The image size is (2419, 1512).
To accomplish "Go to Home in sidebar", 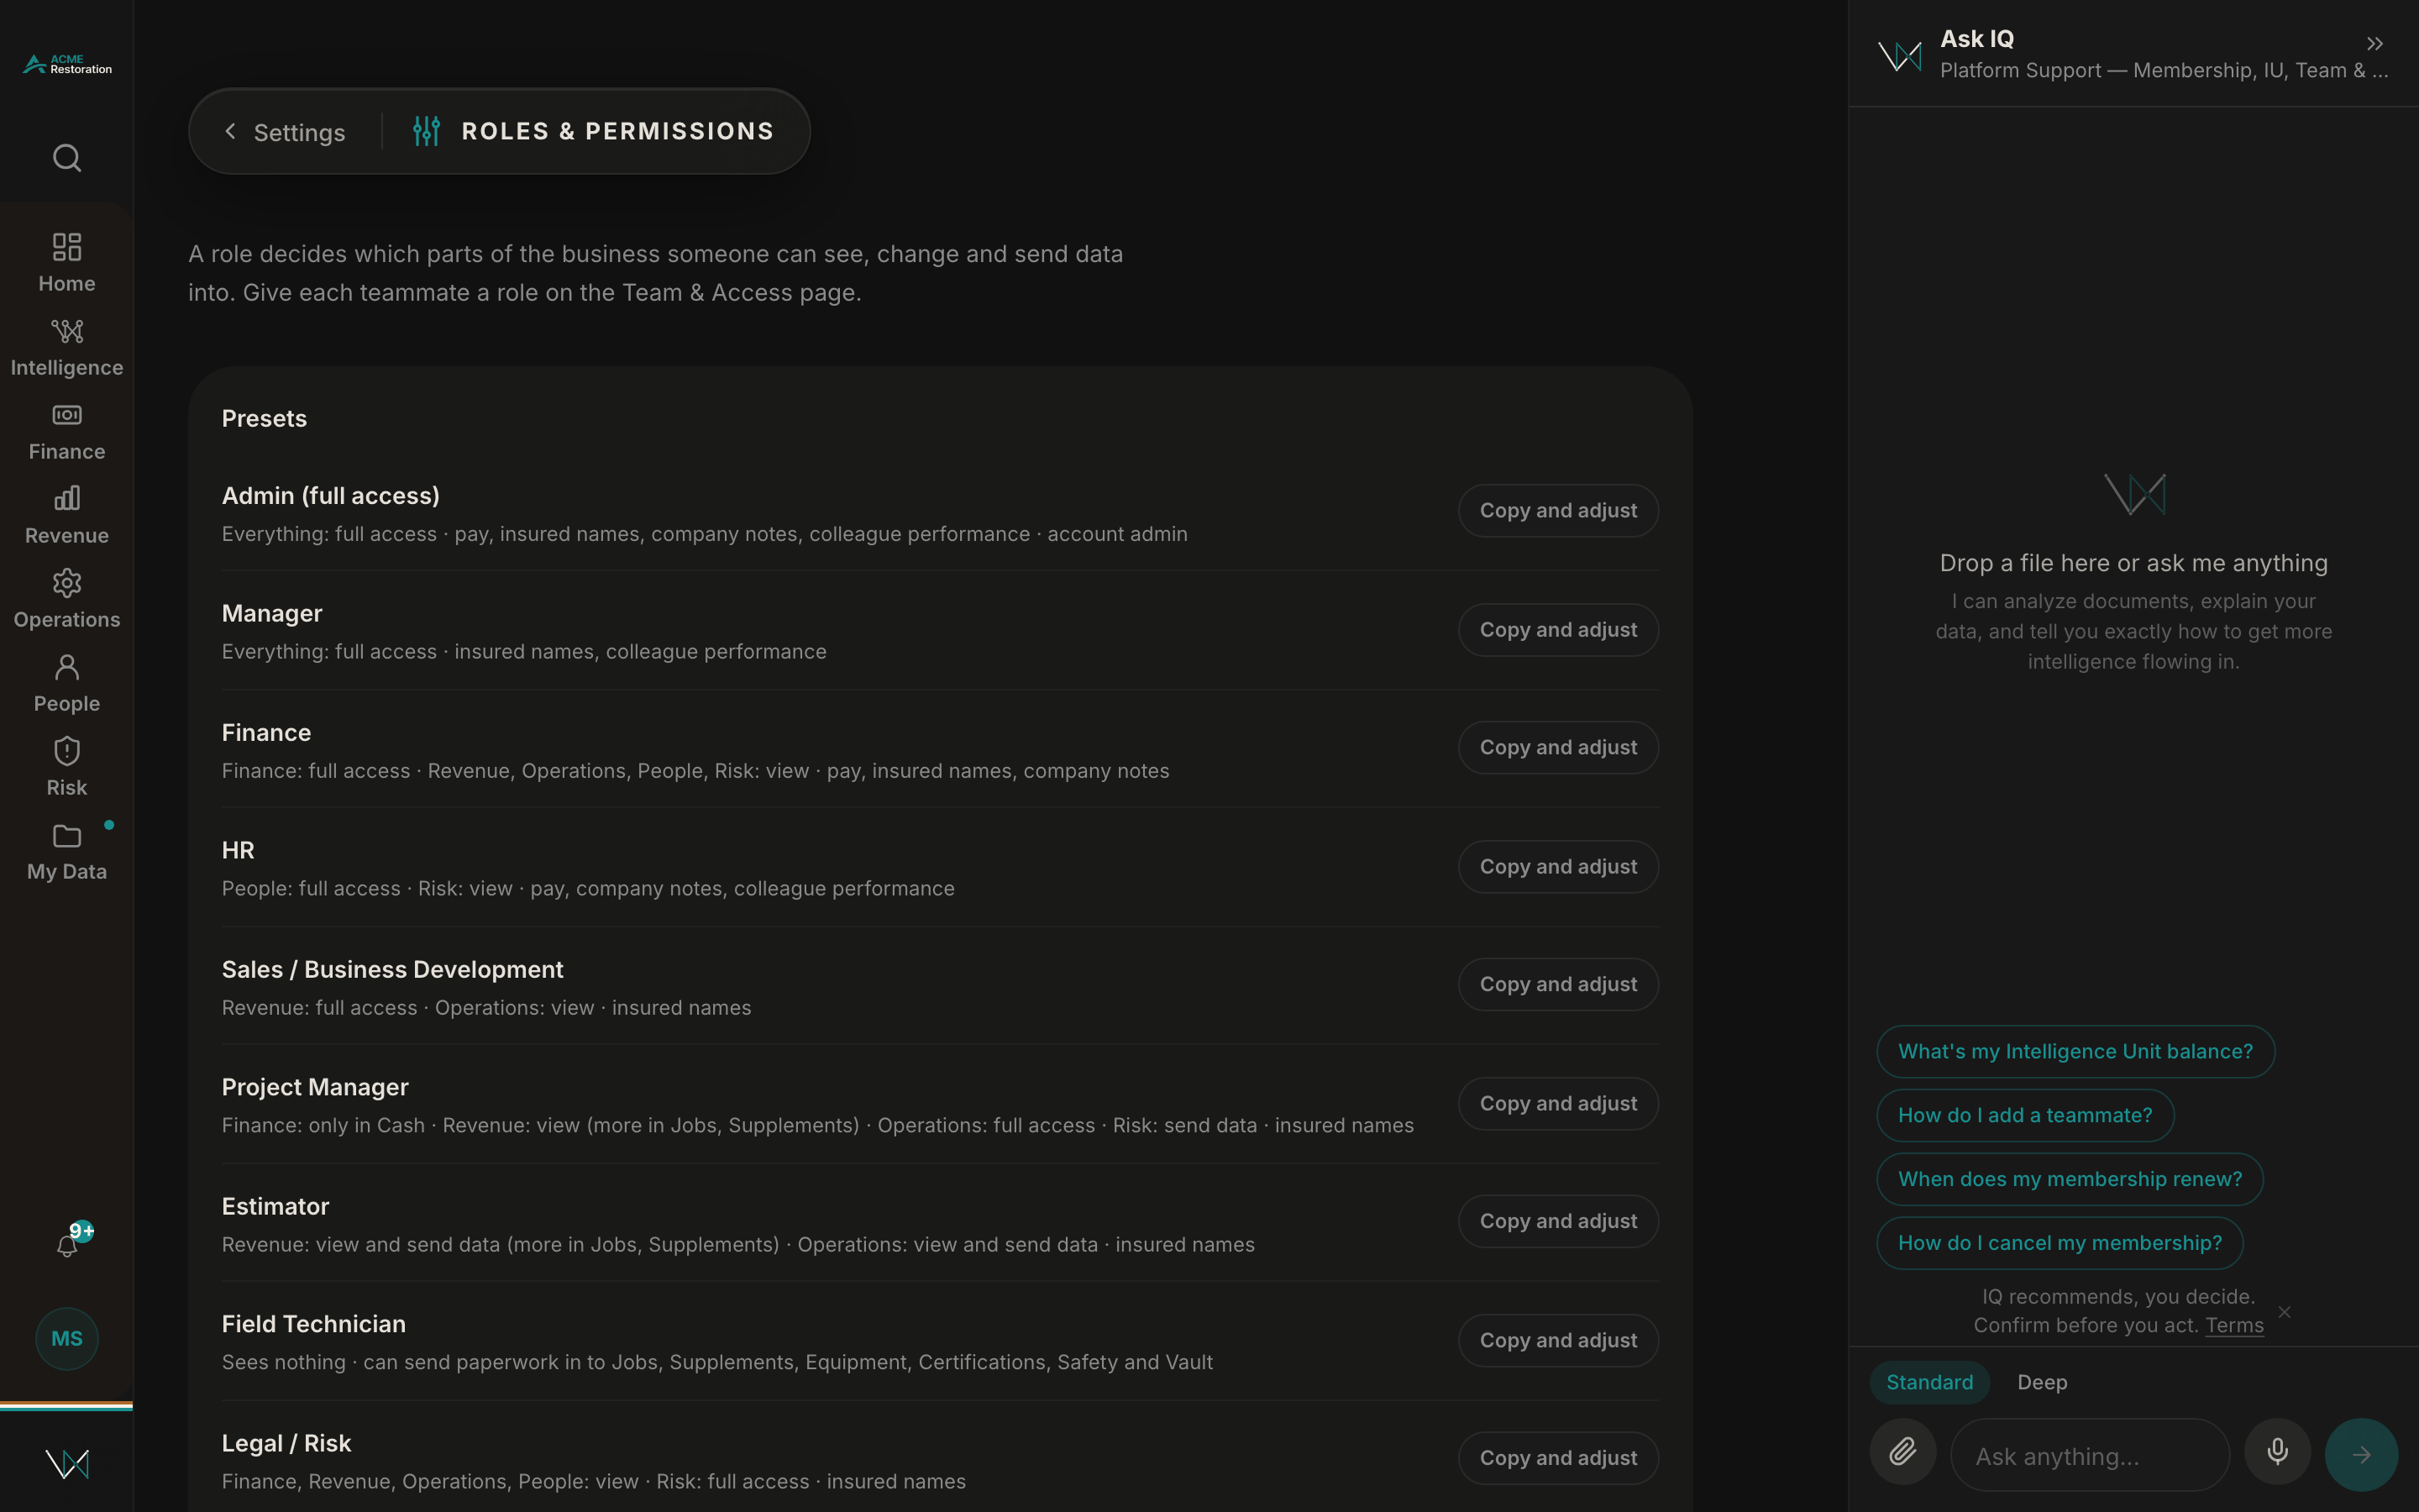I will tap(67, 262).
